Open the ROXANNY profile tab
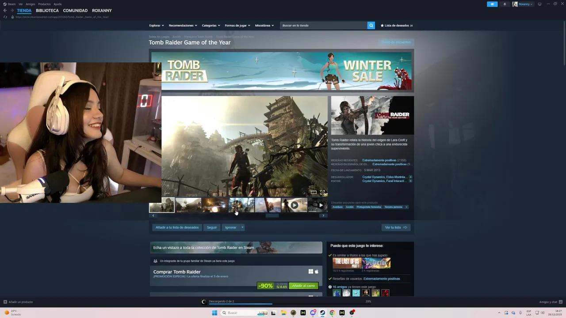The width and height of the screenshot is (566, 318). point(102,11)
